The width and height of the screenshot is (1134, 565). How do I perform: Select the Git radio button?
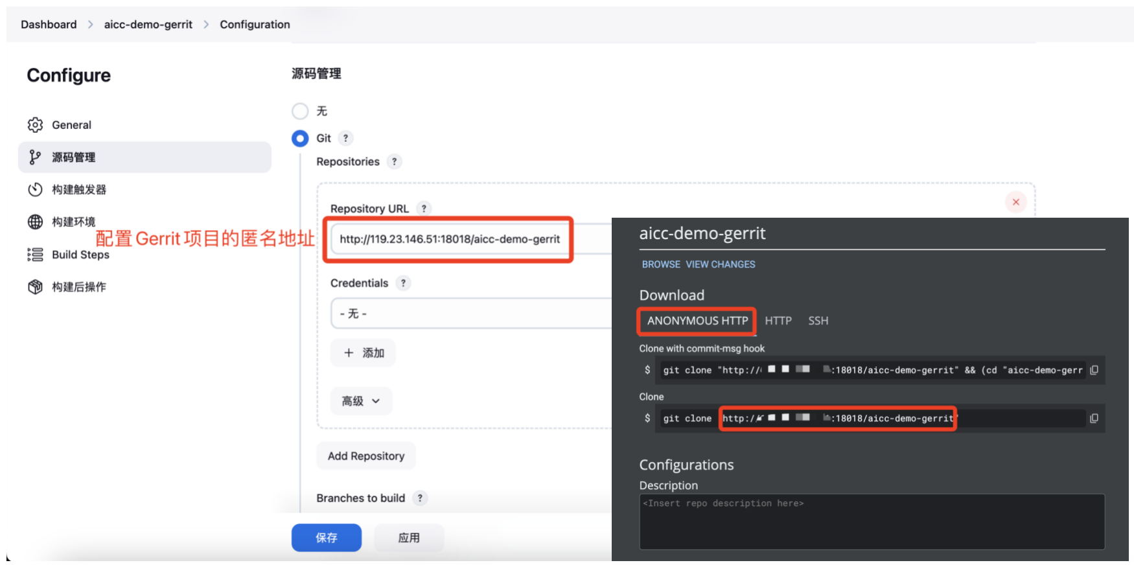(300, 139)
